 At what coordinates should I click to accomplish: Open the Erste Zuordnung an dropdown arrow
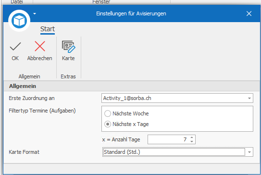tap(249, 98)
